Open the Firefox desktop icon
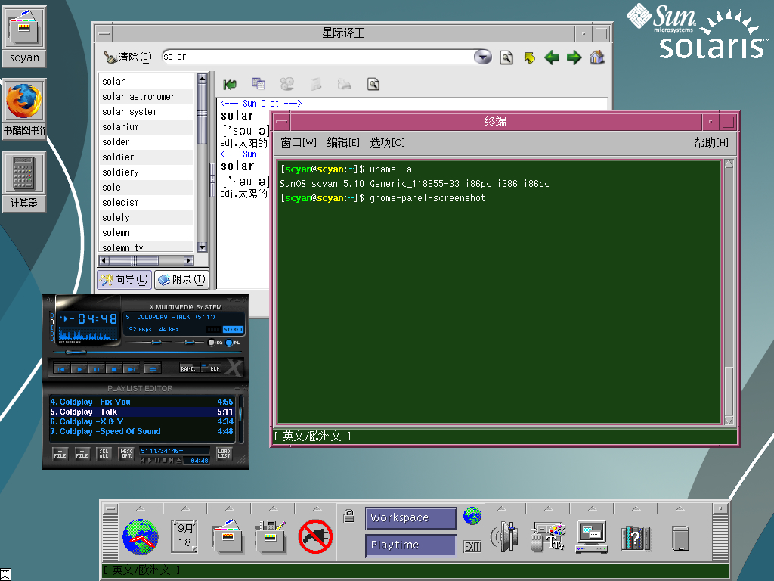Viewport: 774px width, 581px height. point(23,101)
